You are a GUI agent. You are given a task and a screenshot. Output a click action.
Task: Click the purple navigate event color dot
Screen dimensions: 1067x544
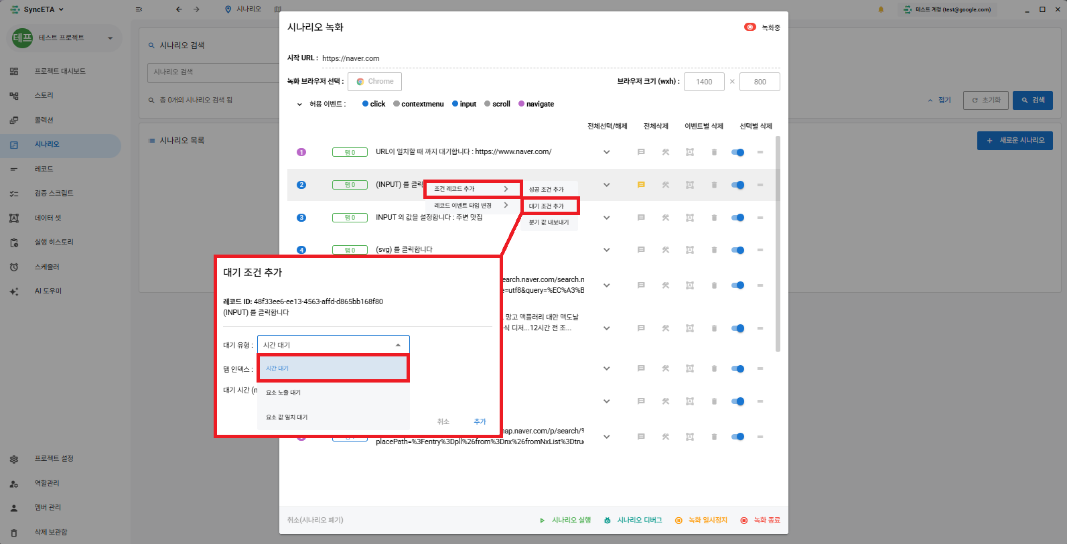point(522,104)
